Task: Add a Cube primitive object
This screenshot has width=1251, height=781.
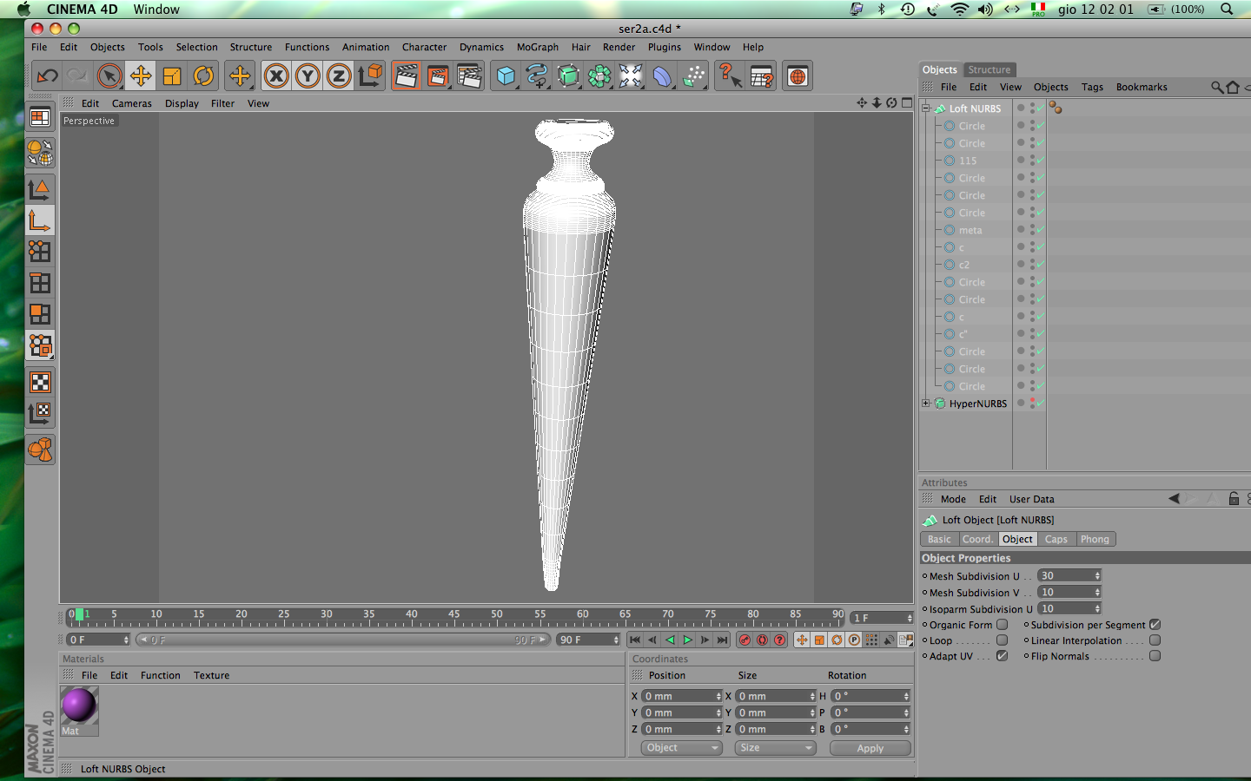Action: [506, 76]
